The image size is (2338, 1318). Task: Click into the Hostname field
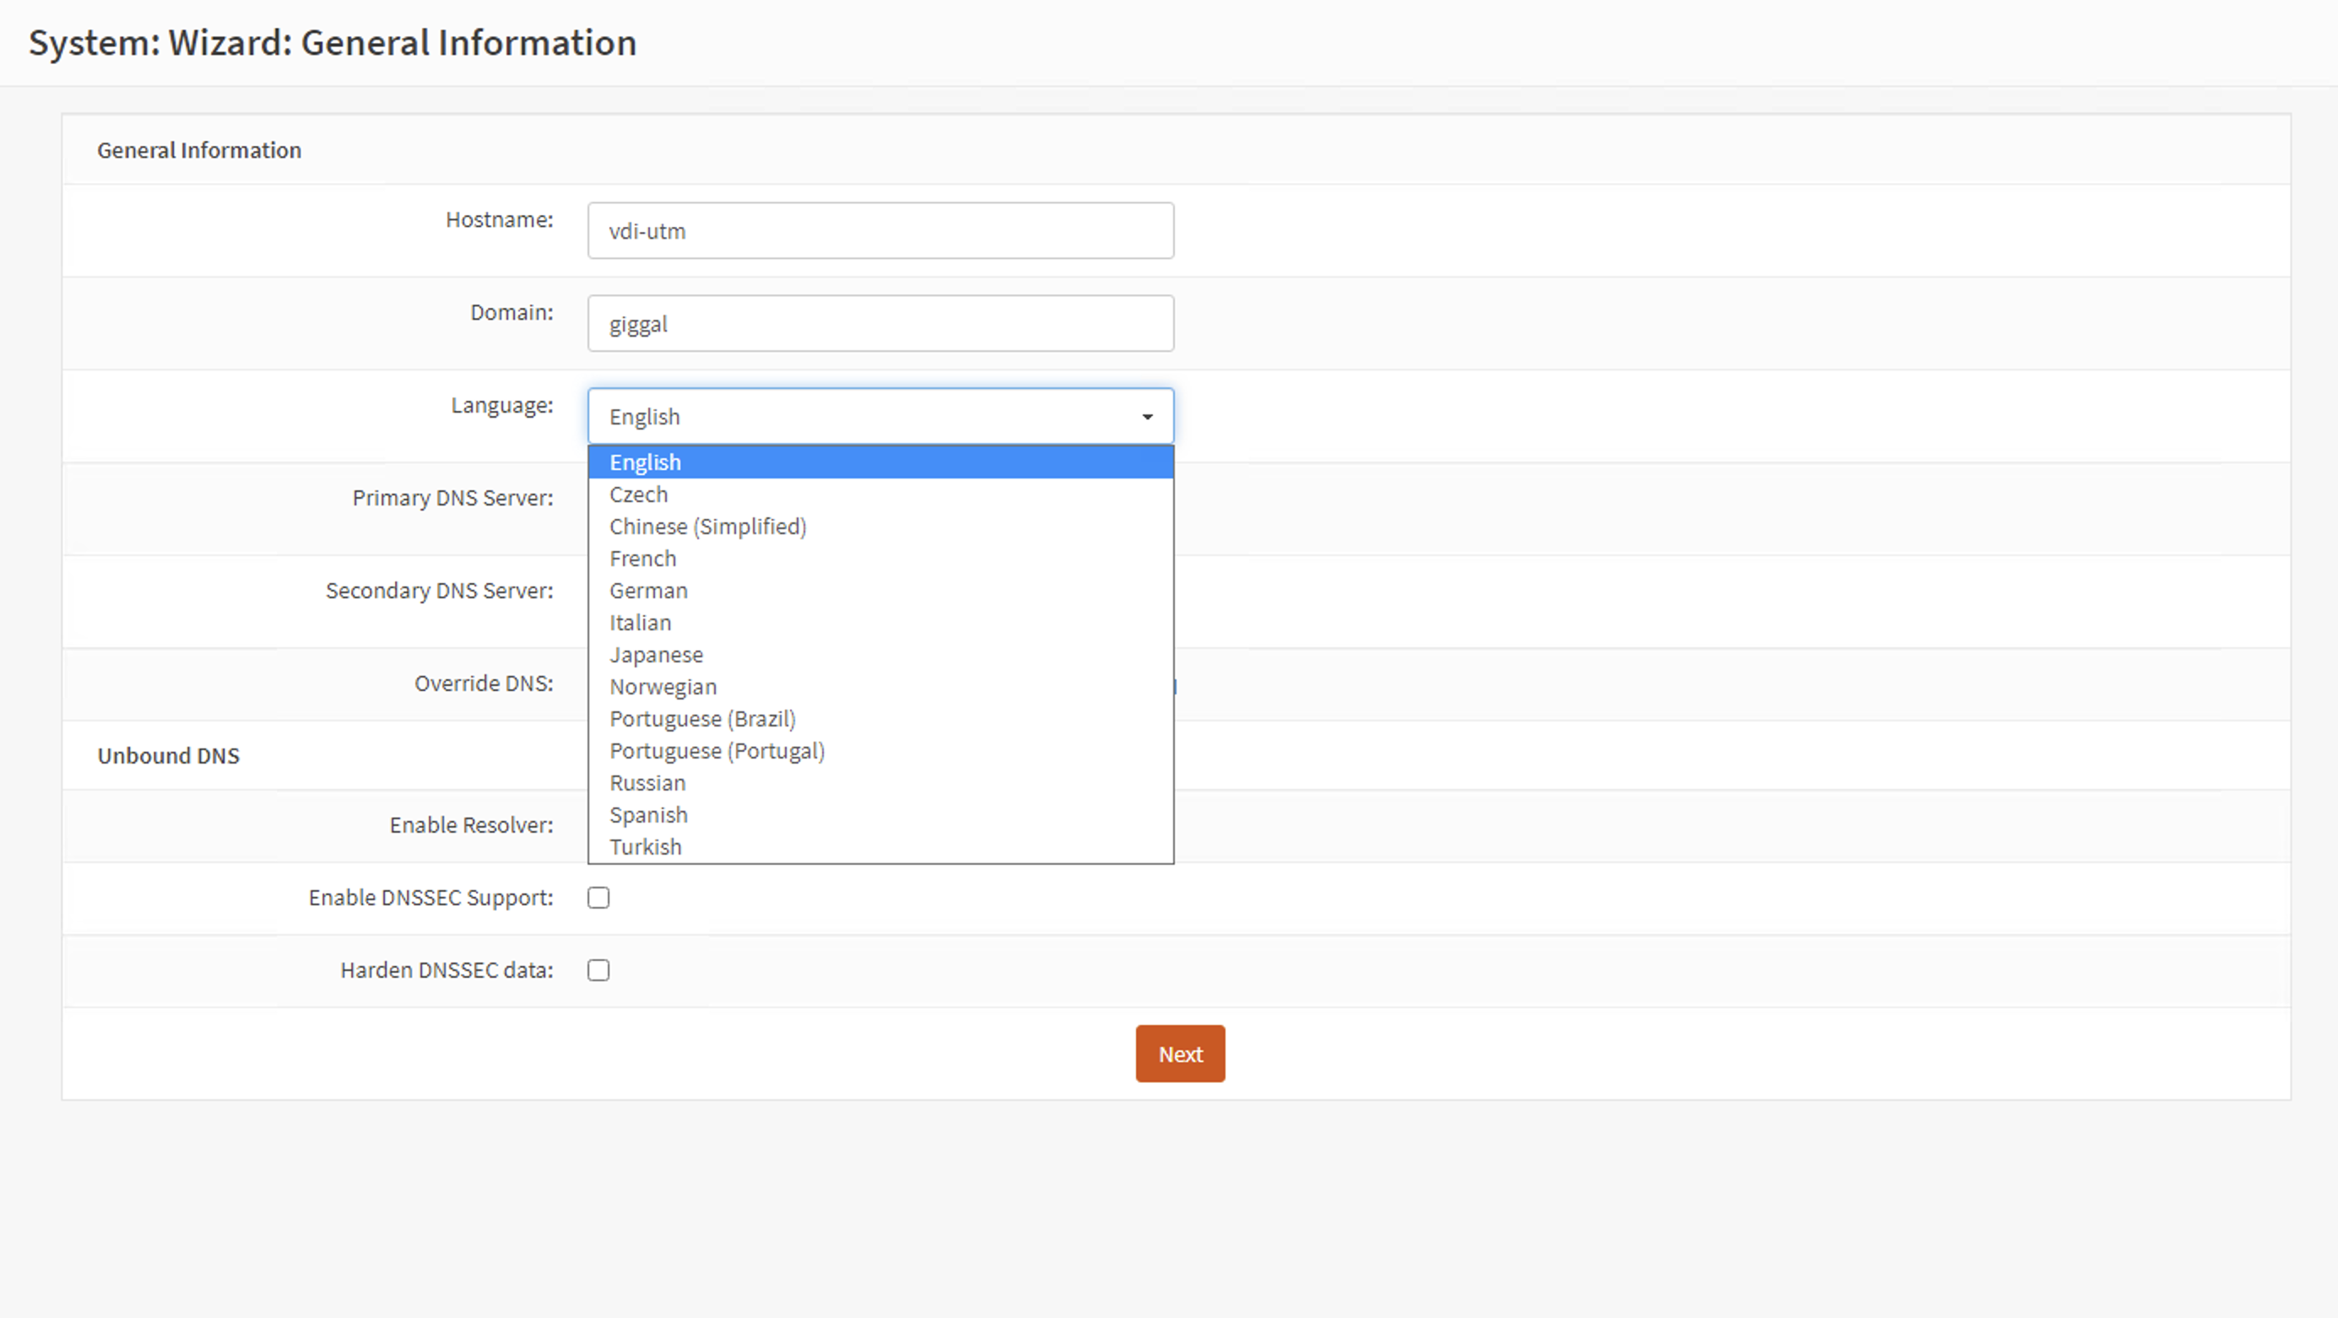point(880,231)
